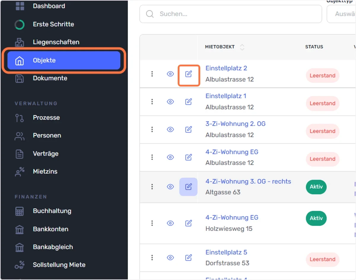Image resolution: width=356 pixels, height=280 pixels.
Task: Open the 4-Zi-Wohnung 3. OG - rechts link
Action: (x=248, y=181)
